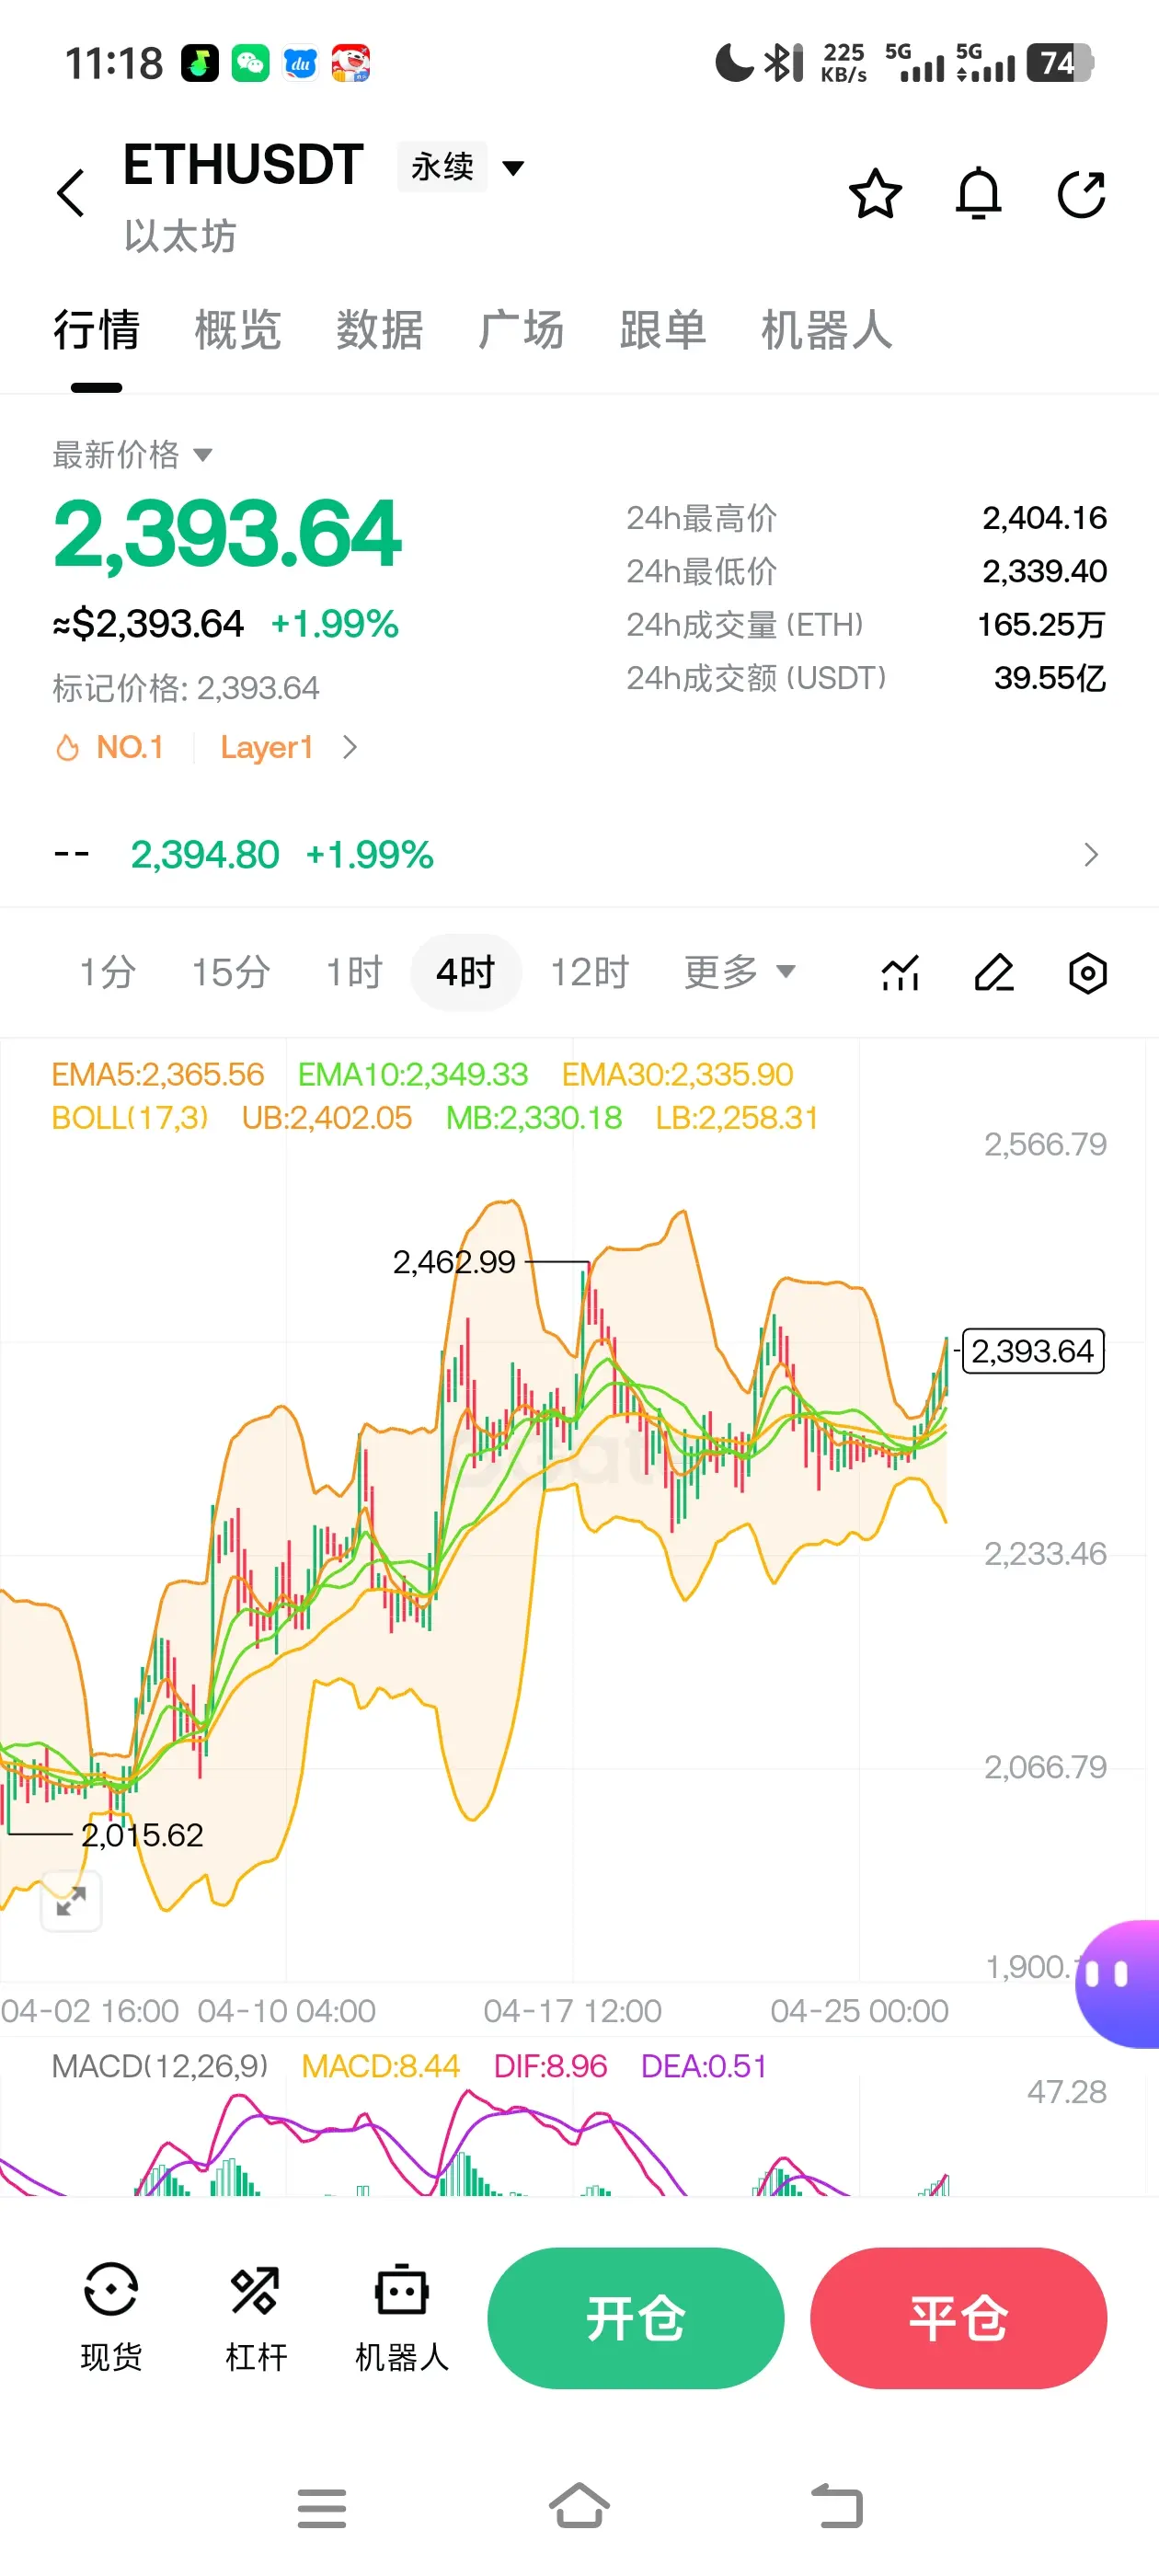The image size is (1159, 2576).
Task: Expand chart to fullscreen
Action: coord(71,1900)
